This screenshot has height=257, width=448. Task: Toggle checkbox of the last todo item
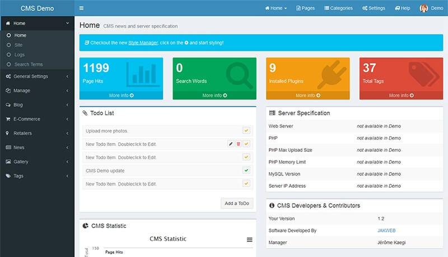coord(246,183)
